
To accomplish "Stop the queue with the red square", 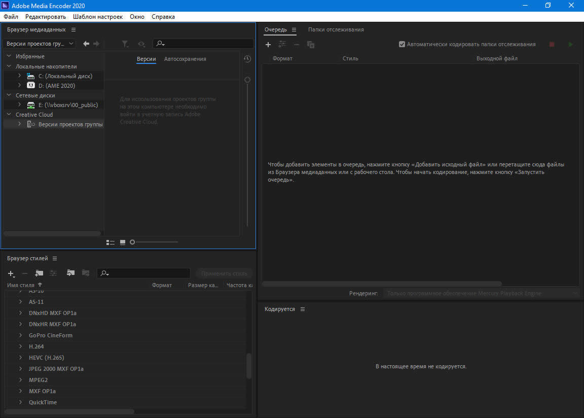I will click(552, 44).
